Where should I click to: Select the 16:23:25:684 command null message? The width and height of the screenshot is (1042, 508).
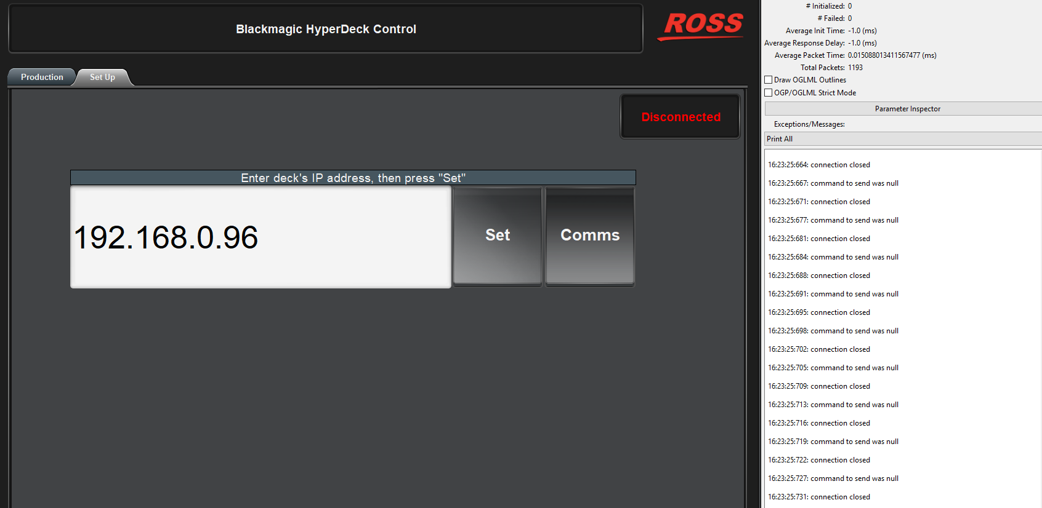(833, 257)
